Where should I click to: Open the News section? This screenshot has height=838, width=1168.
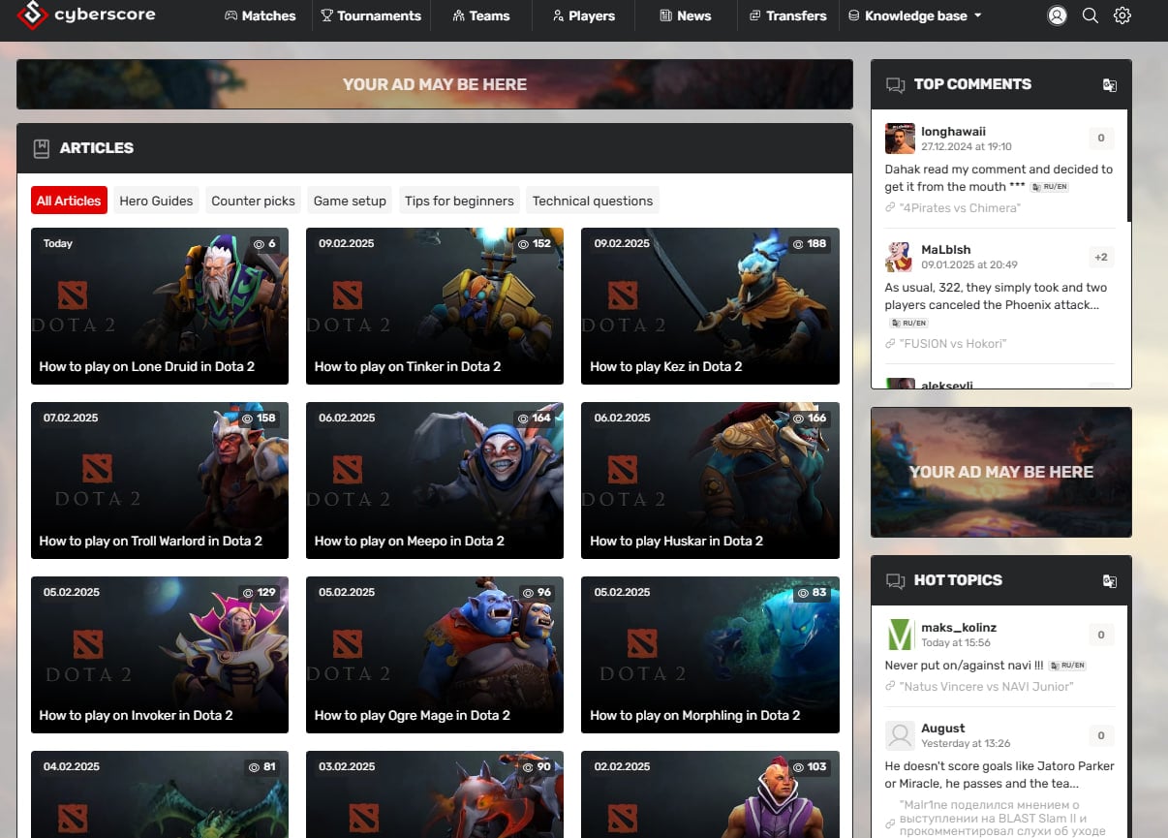click(686, 16)
